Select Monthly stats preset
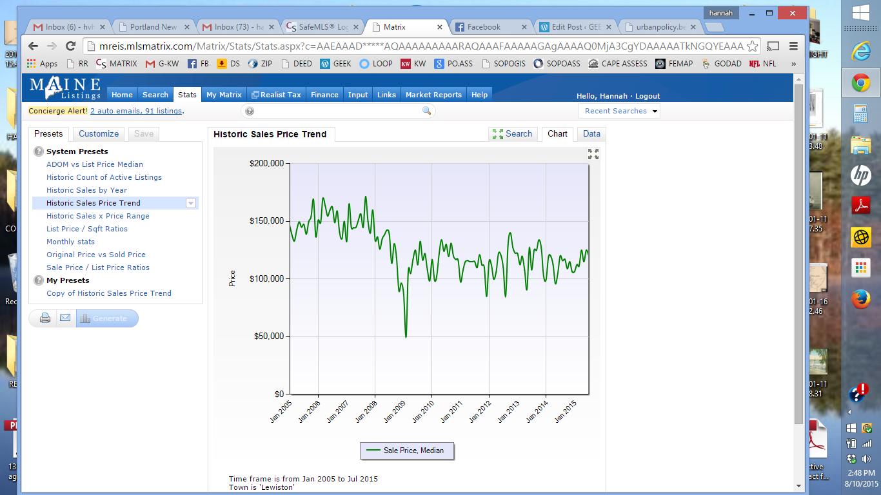The image size is (881, 495). (70, 242)
